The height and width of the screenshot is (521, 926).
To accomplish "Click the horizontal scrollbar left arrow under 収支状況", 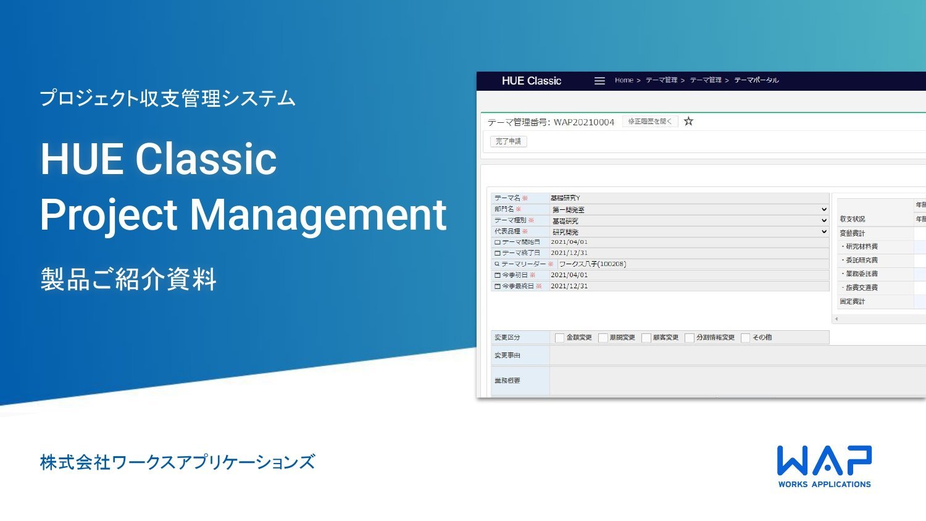I will point(836,319).
